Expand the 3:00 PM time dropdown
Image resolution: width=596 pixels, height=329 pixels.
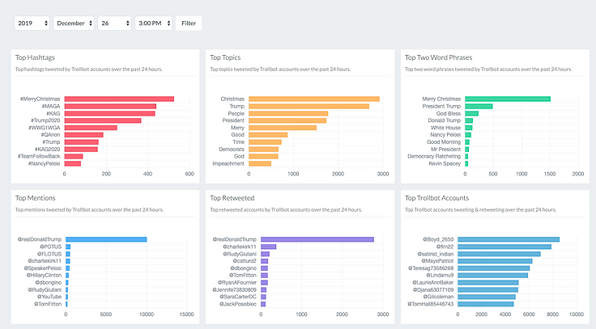tap(153, 23)
